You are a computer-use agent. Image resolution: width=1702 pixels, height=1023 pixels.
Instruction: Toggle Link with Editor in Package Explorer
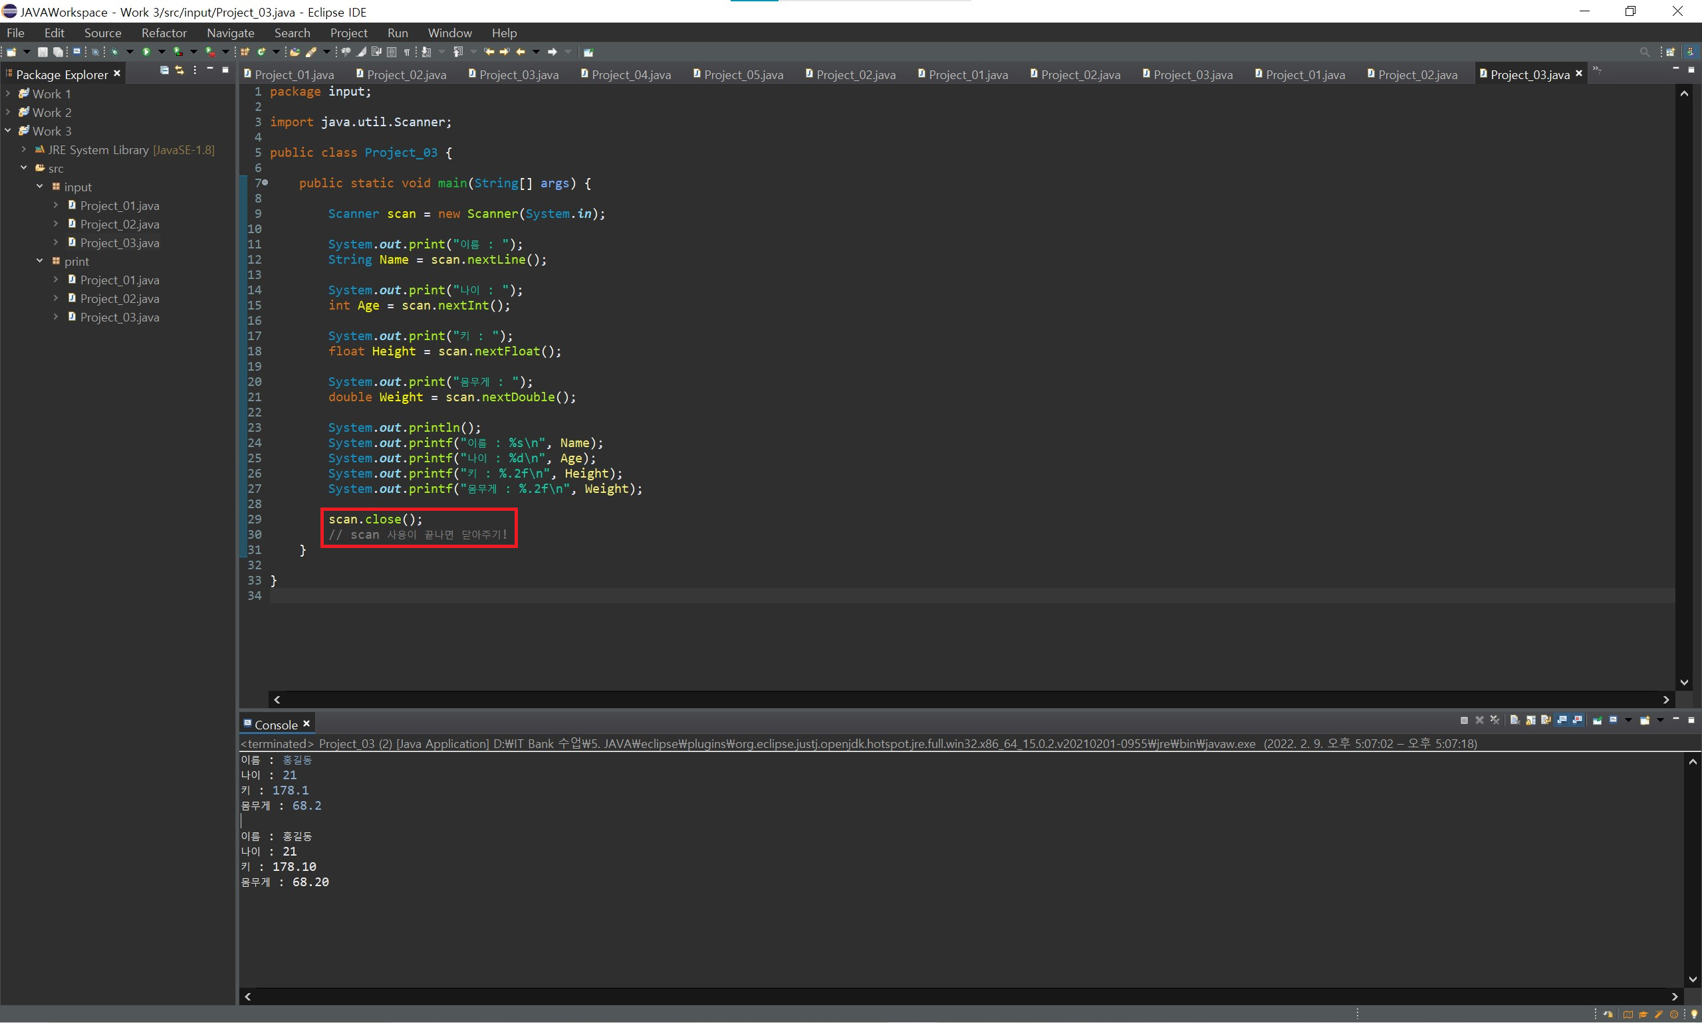coord(180,70)
